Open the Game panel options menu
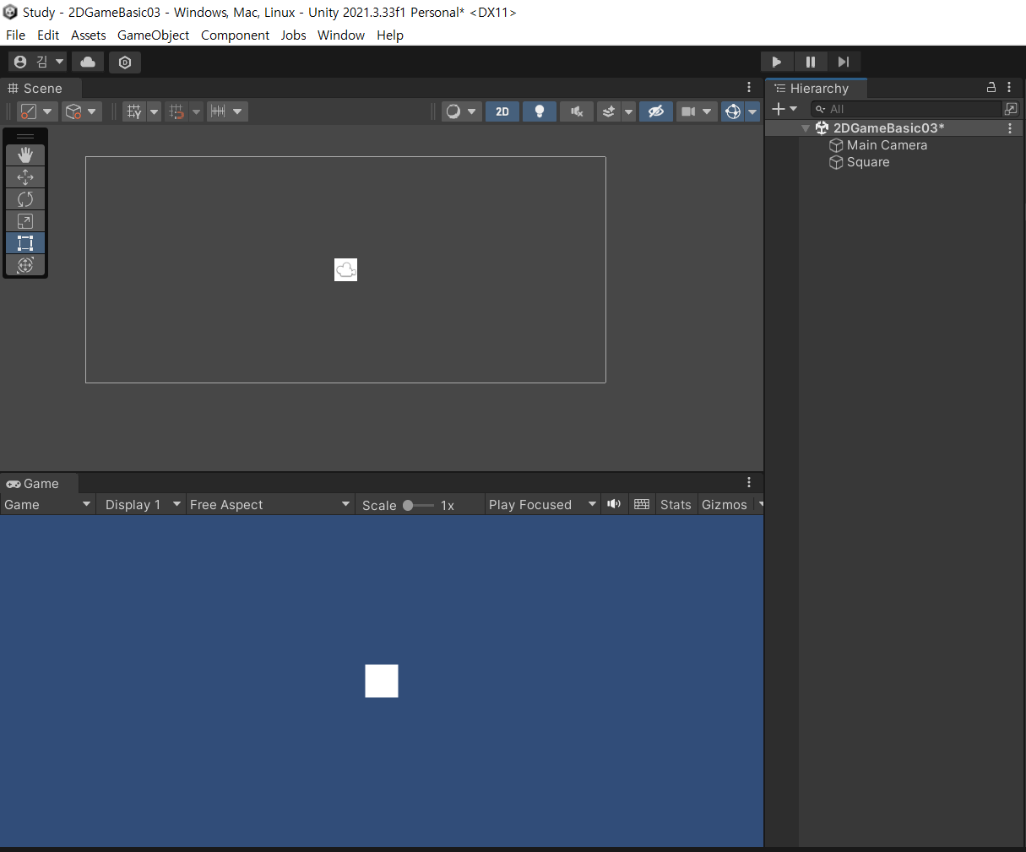This screenshot has height=852, width=1026. click(749, 482)
